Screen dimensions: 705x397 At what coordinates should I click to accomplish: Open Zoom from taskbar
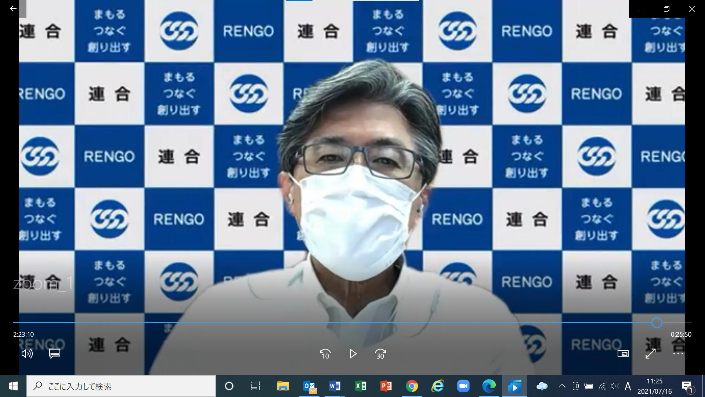463,386
